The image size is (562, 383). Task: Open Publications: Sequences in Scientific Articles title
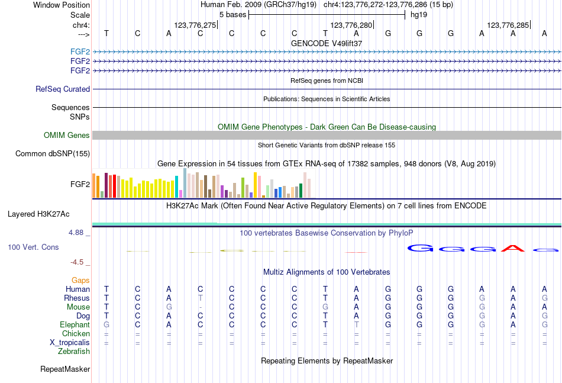pos(327,99)
